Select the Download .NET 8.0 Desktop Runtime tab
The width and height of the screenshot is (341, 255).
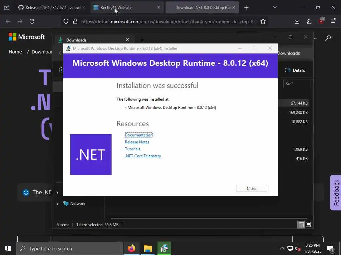[x=202, y=7]
